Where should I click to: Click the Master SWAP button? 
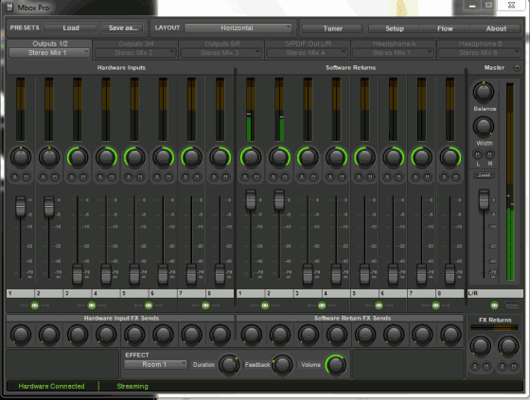(484, 175)
